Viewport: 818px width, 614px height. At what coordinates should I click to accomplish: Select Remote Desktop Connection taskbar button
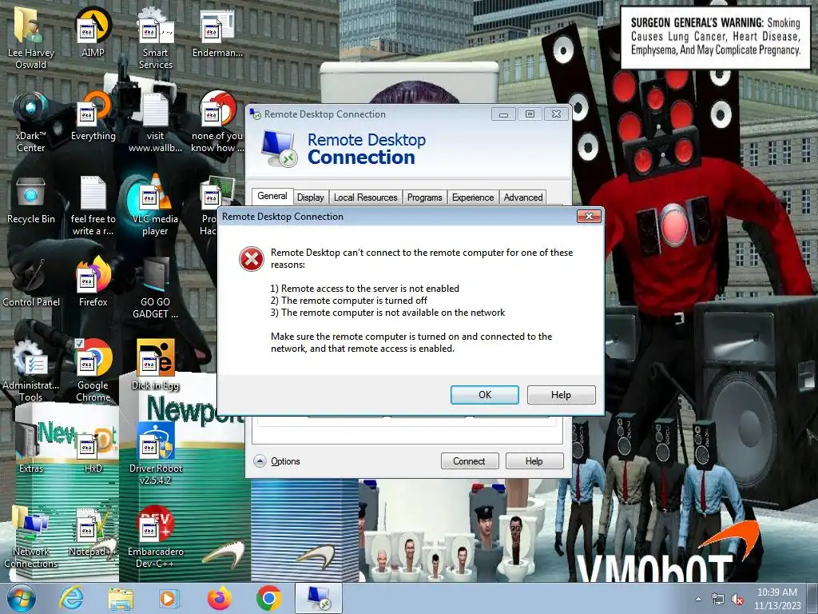click(x=319, y=598)
